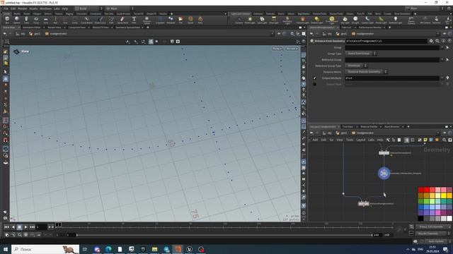This screenshot has width=453, height=254.
Task: Click the parameter pane info icon
Action: (x=443, y=41)
